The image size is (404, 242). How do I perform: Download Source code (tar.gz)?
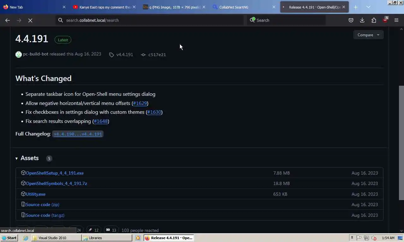point(45,215)
